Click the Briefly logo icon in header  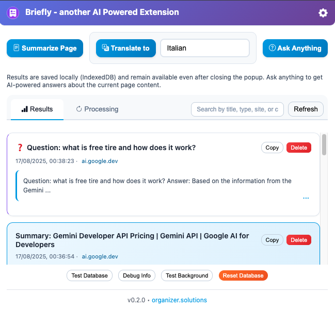pyautogui.click(x=13, y=12)
